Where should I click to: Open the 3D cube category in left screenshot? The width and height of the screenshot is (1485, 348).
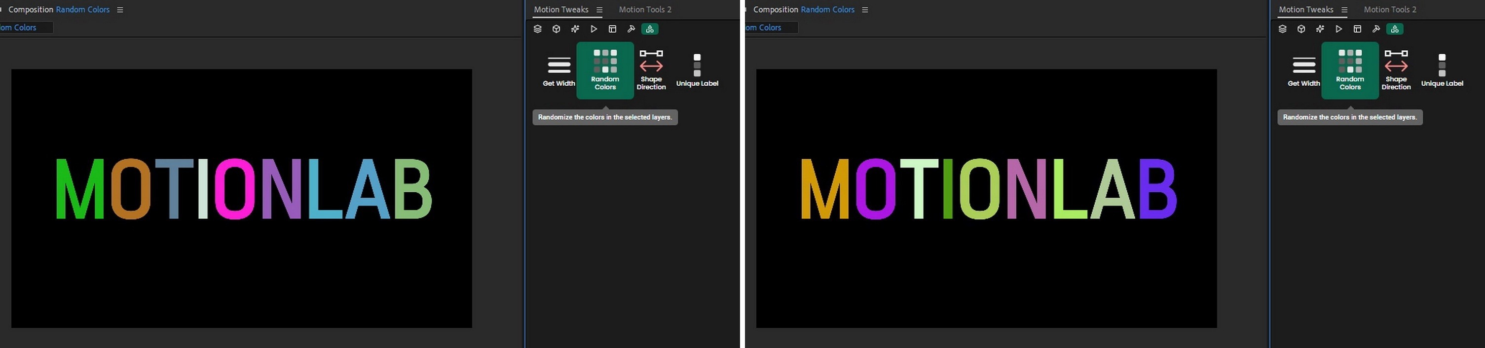click(x=557, y=29)
